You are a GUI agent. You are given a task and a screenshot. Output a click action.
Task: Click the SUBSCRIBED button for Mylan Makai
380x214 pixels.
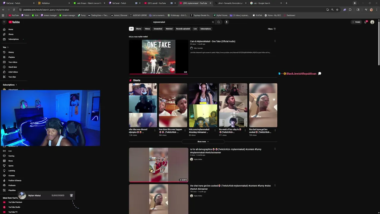tap(58, 196)
